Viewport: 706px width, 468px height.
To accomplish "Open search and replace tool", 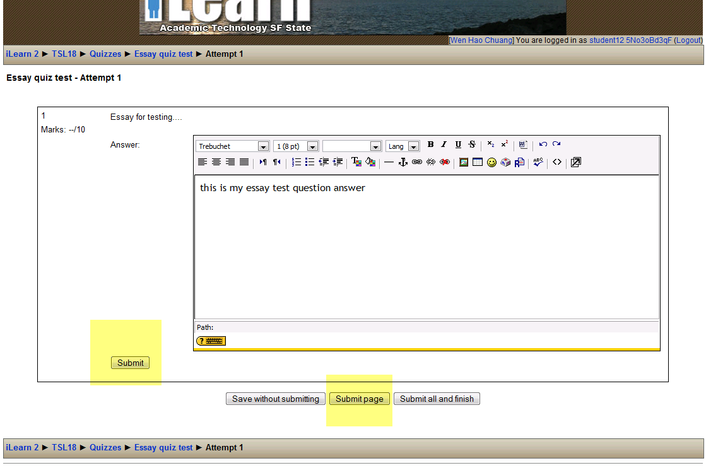I will click(520, 162).
